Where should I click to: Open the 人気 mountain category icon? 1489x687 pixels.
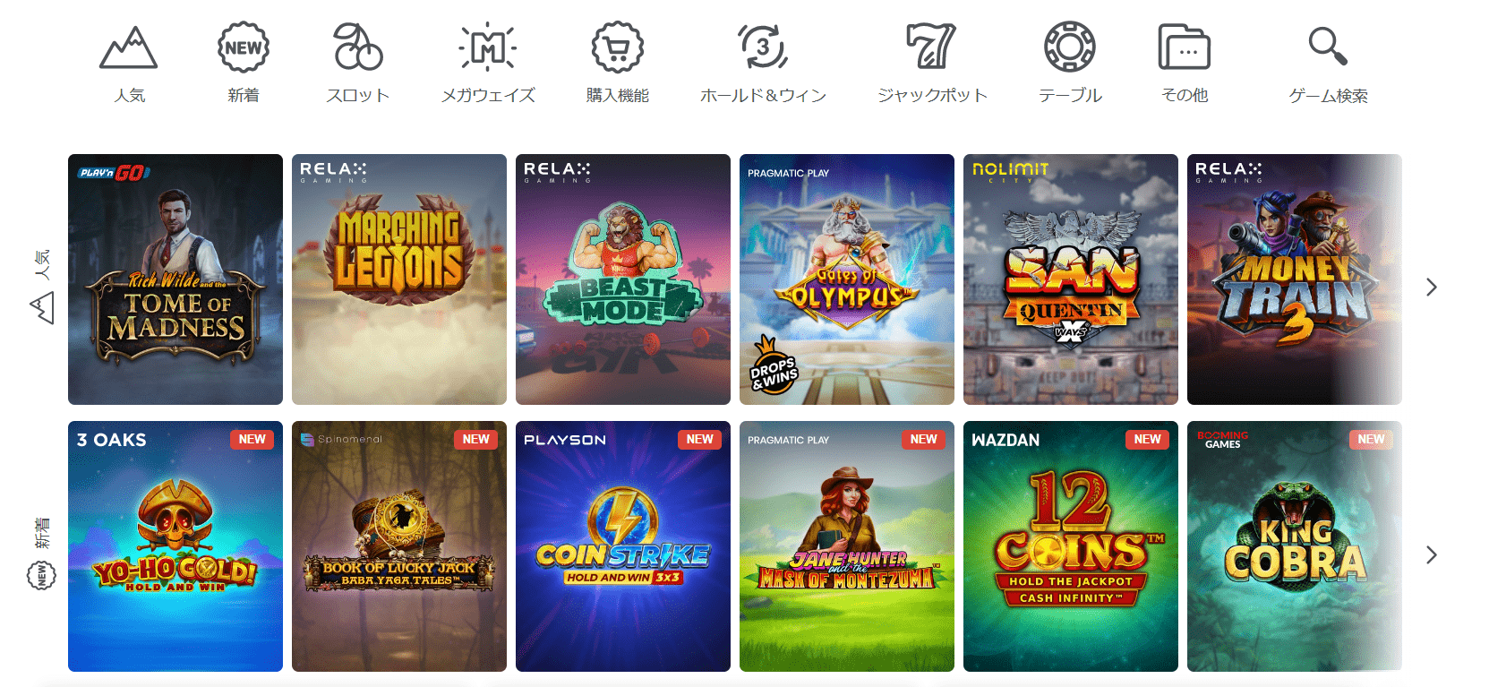point(129,47)
